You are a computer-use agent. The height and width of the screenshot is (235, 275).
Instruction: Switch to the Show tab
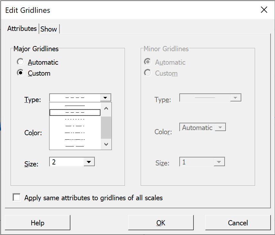click(x=49, y=29)
